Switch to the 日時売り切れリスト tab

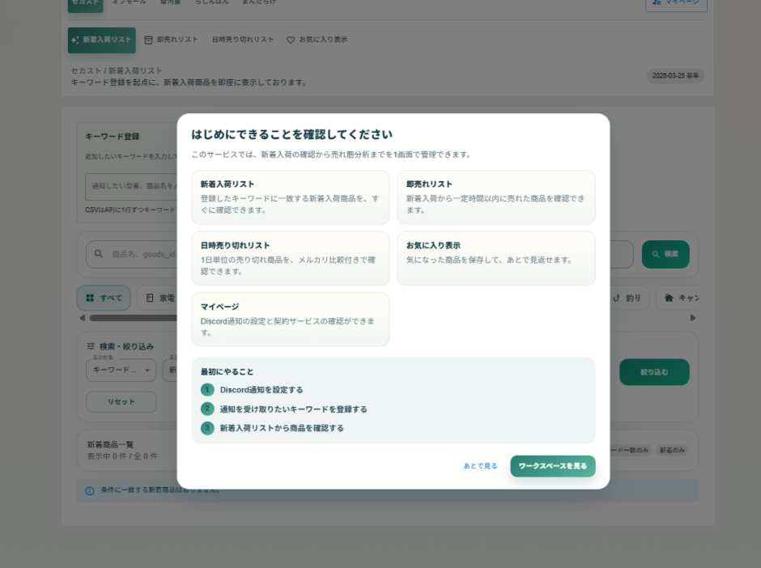coord(243,40)
